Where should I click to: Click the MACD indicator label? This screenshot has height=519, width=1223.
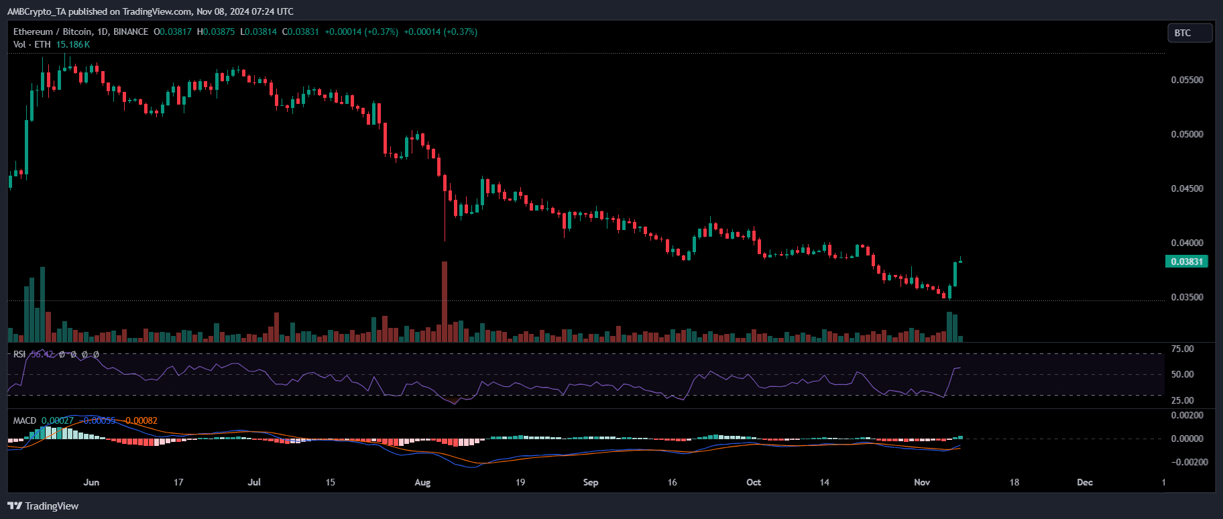[25, 420]
